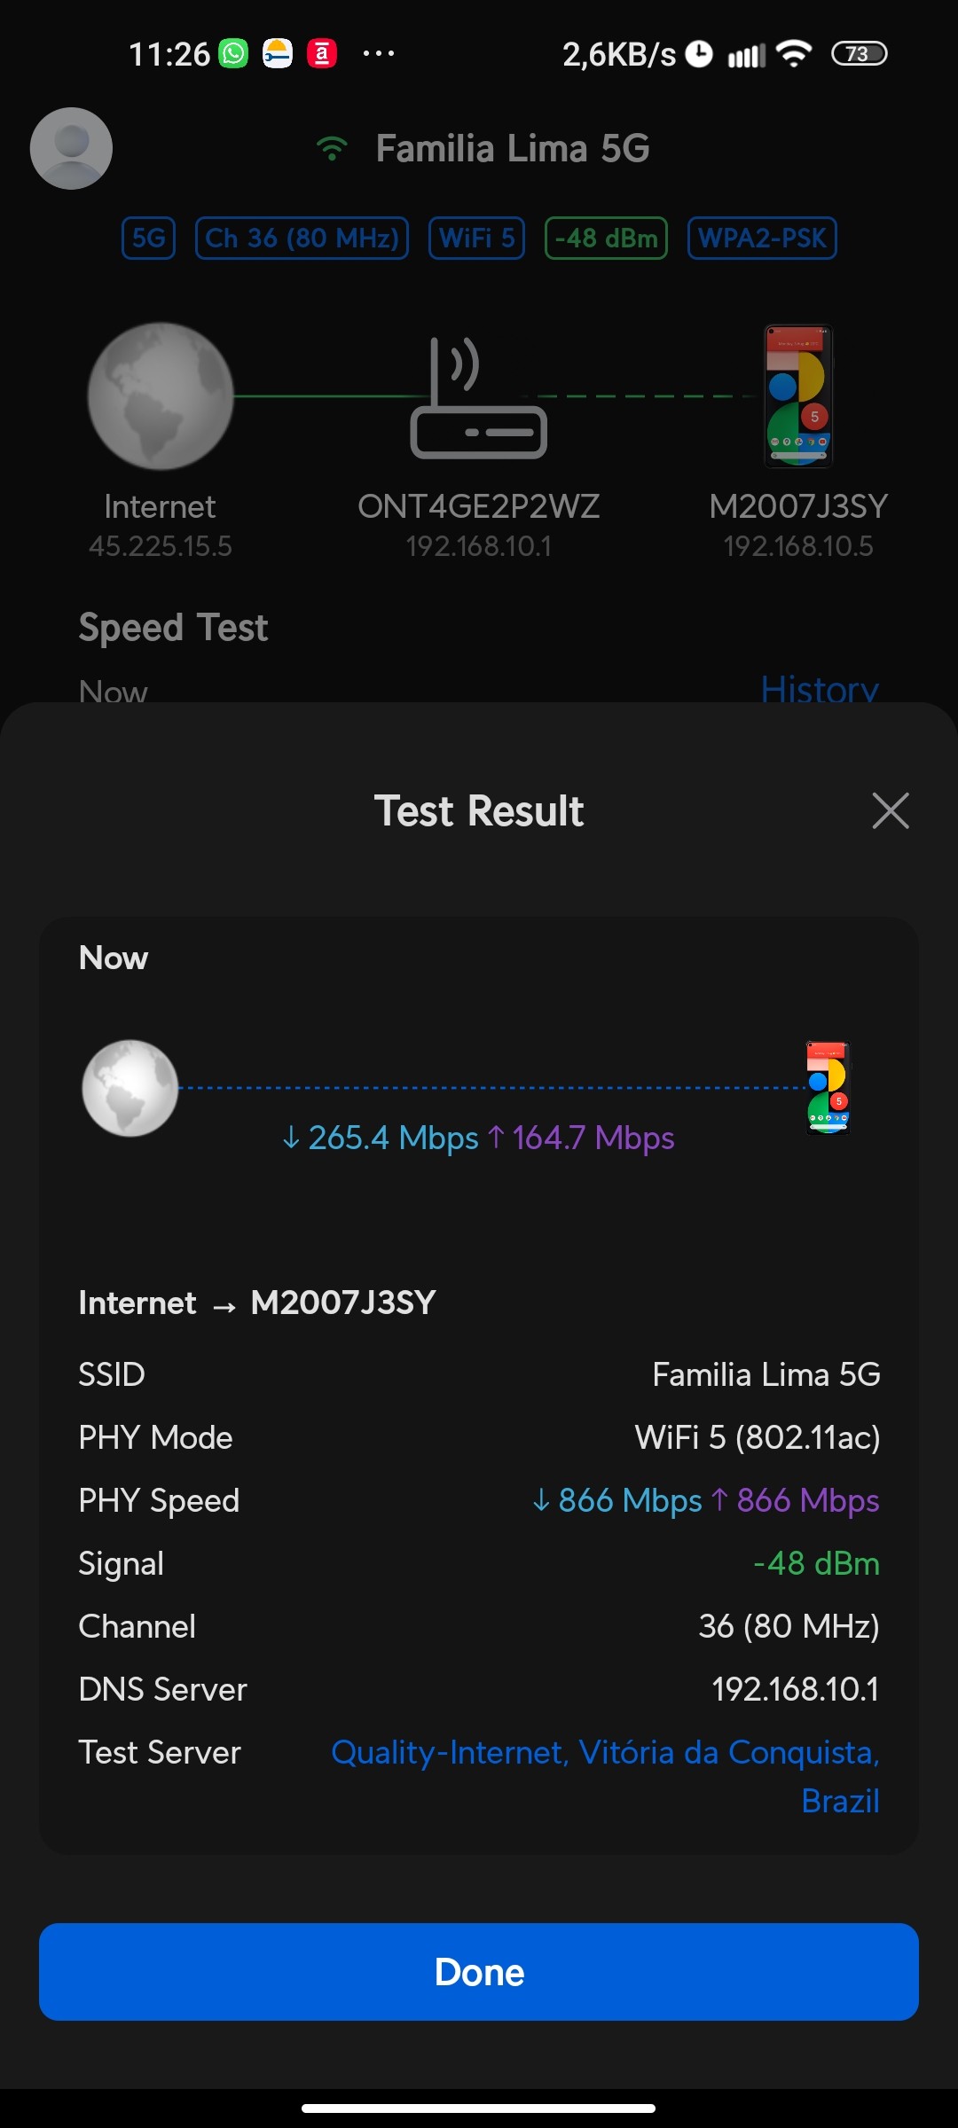Screen dimensions: 958x2128
Task: Tap the WPA2-PSK security badge
Action: [762, 238]
